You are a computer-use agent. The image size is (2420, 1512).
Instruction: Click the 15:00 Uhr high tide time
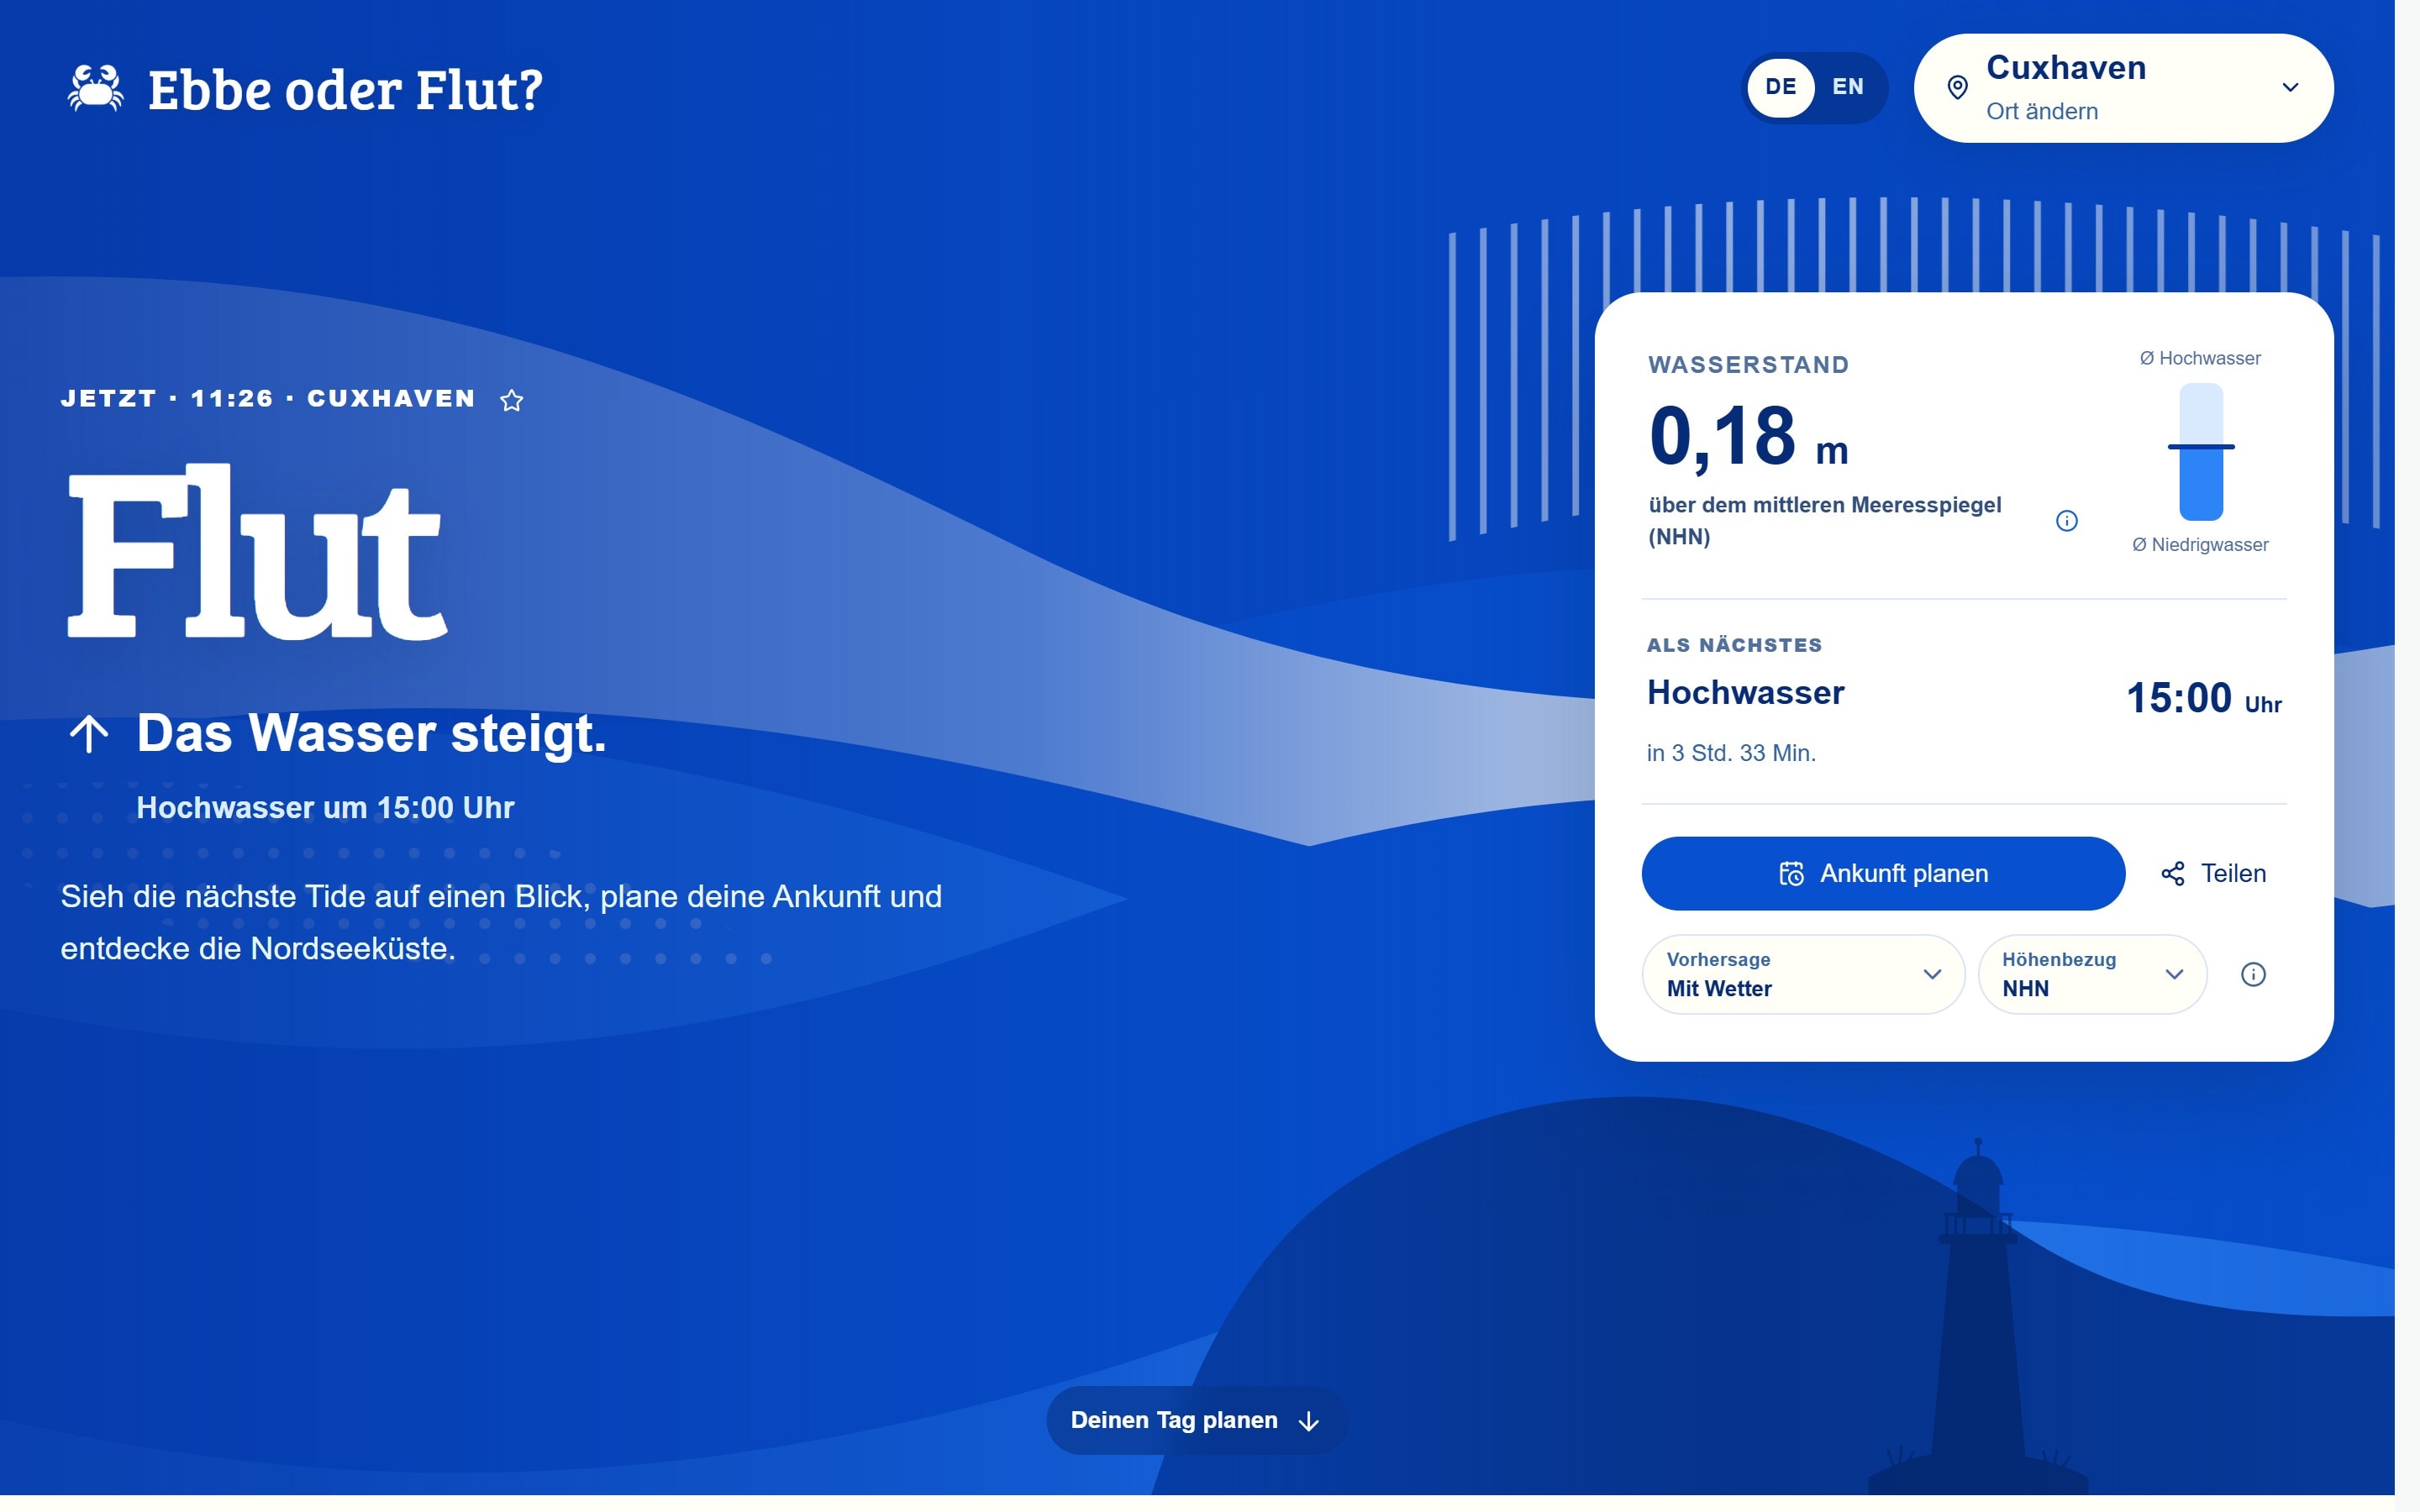pyautogui.click(x=2203, y=698)
